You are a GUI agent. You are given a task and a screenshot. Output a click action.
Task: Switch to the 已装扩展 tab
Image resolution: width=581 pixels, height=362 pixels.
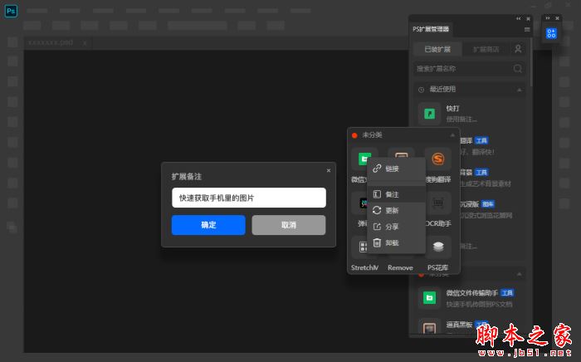pos(437,49)
